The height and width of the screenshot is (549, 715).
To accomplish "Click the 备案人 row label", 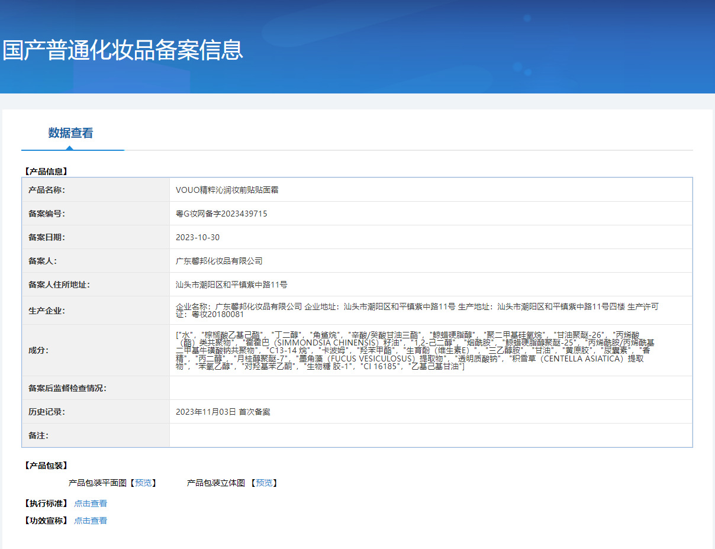I will (x=43, y=261).
